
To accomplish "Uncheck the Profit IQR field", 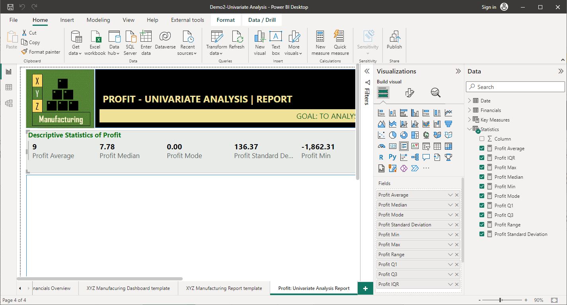I will [x=482, y=158].
